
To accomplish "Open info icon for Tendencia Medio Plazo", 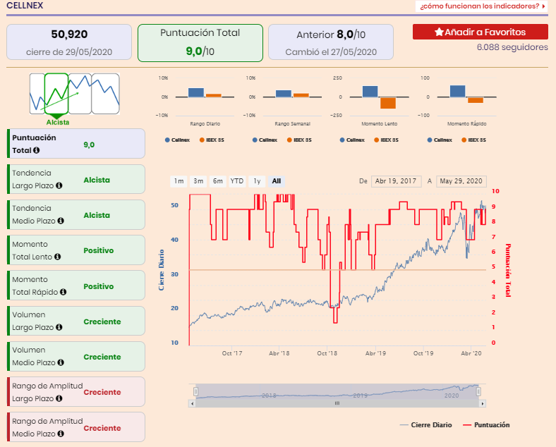I will [x=61, y=221].
